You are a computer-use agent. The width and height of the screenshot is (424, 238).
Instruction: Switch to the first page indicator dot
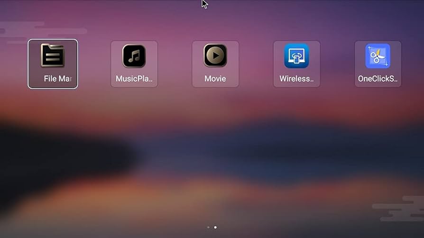coord(208,227)
